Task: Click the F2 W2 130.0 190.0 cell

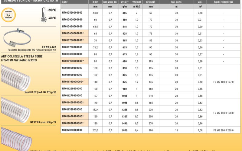Action: [x=223, y=113]
